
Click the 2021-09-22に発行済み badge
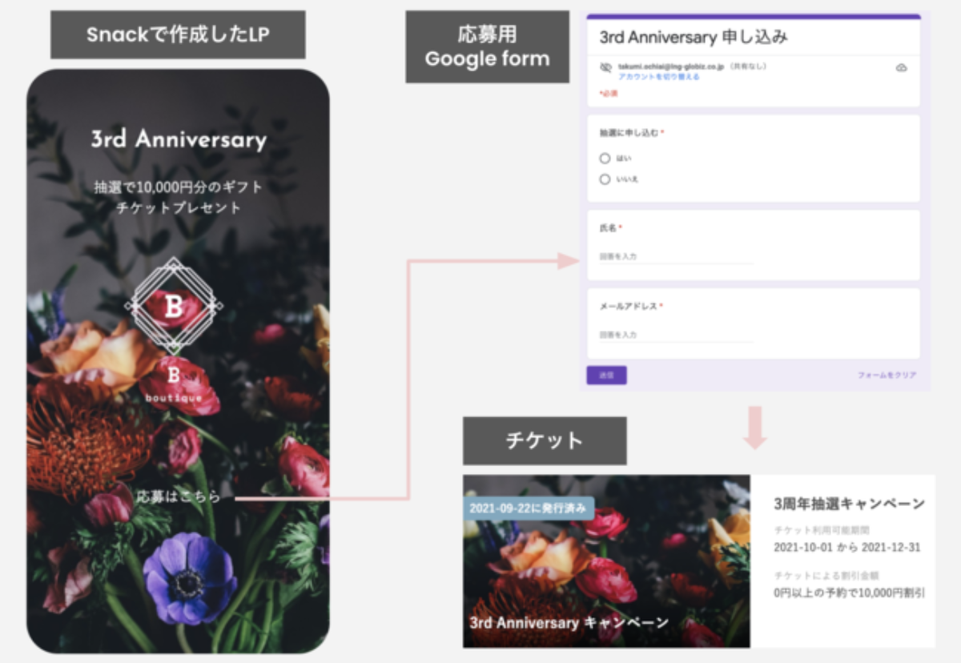[529, 508]
